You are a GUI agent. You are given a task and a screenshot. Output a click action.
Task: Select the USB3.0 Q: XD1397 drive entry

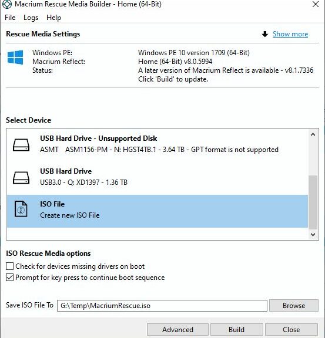click(x=158, y=178)
